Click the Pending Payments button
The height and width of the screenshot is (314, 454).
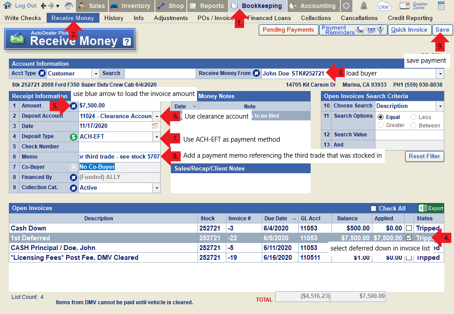coord(288,30)
